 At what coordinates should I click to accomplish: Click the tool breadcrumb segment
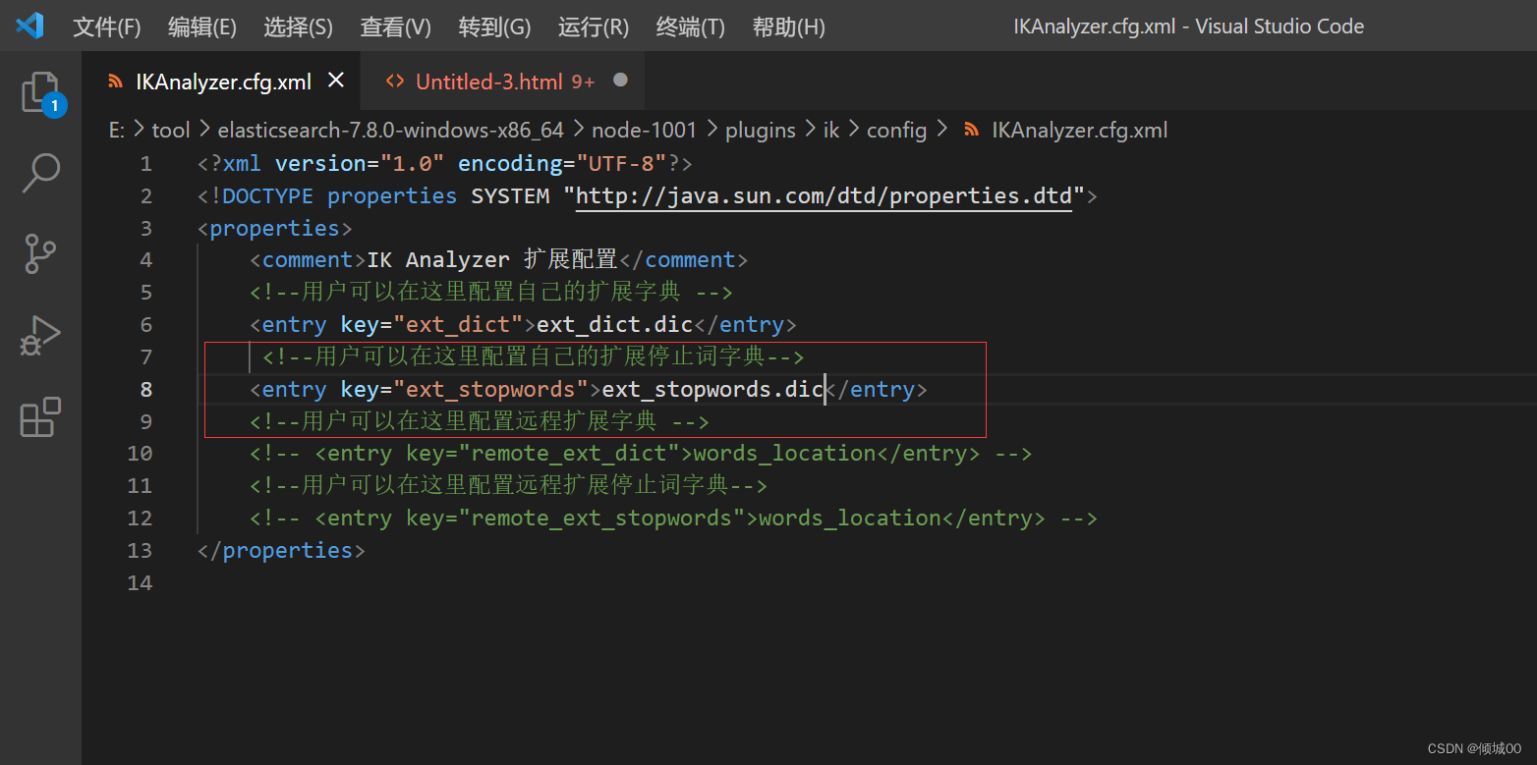click(171, 130)
